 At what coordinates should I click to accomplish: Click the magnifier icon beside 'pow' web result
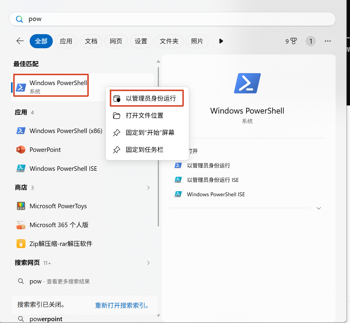click(21, 281)
